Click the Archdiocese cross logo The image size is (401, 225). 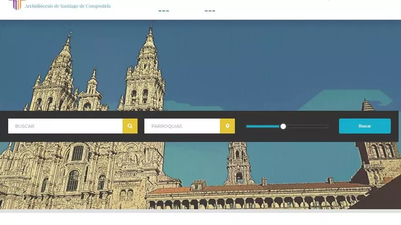click(x=15, y=5)
